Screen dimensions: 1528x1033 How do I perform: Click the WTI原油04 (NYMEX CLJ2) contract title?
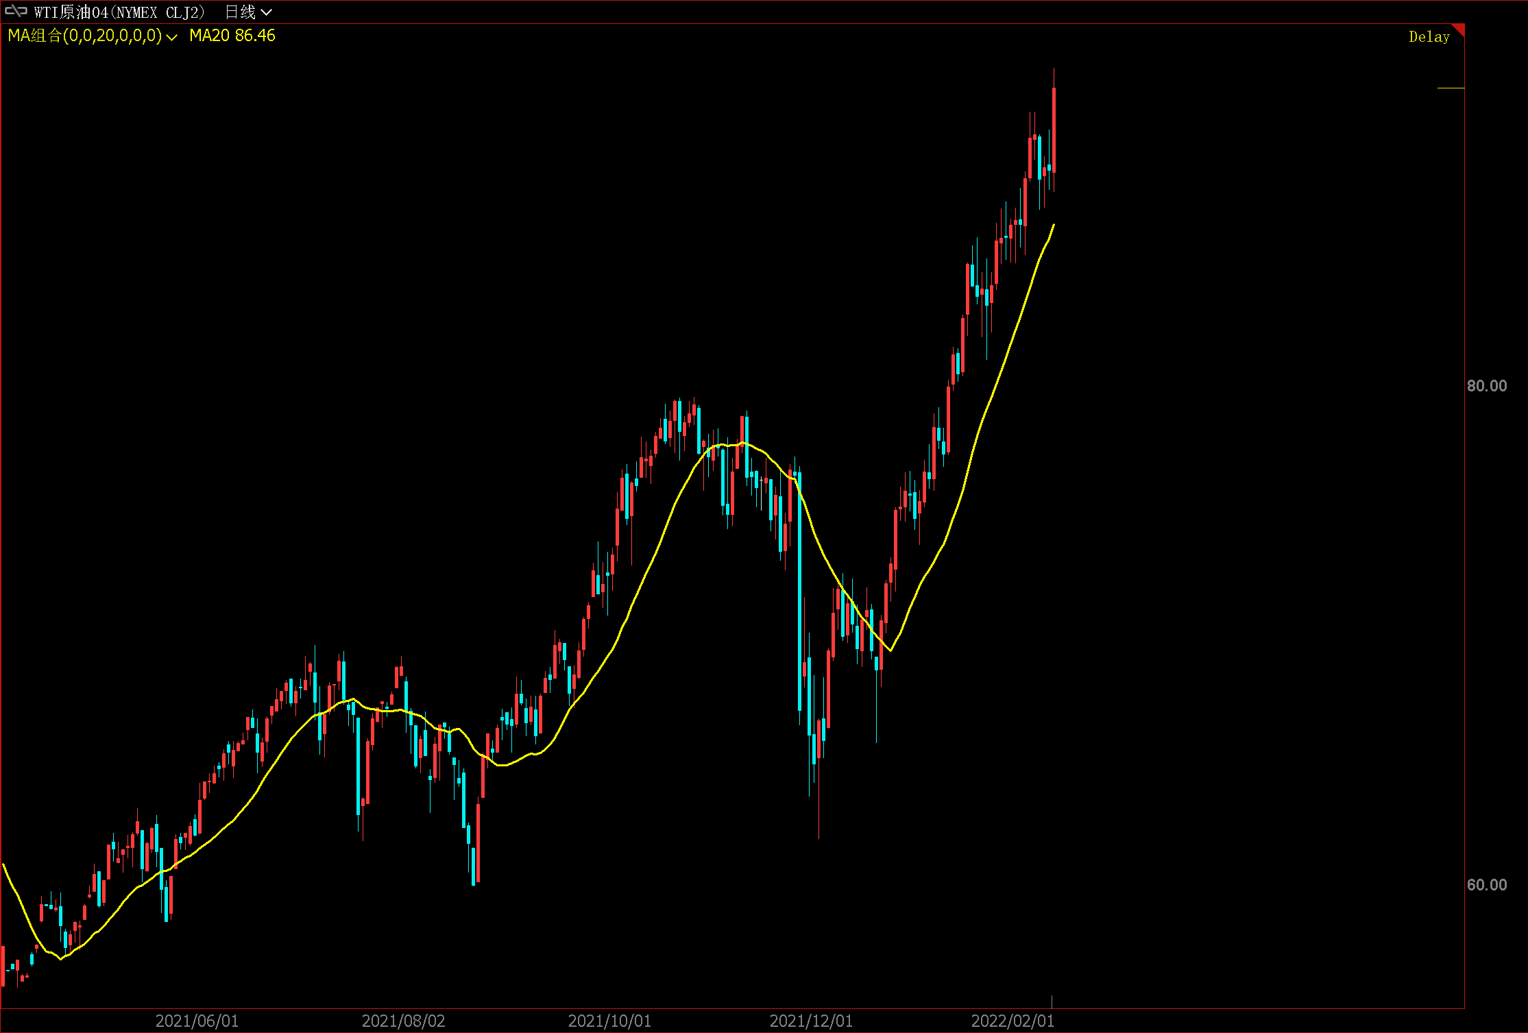pyautogui.click(x=119, y=12)
